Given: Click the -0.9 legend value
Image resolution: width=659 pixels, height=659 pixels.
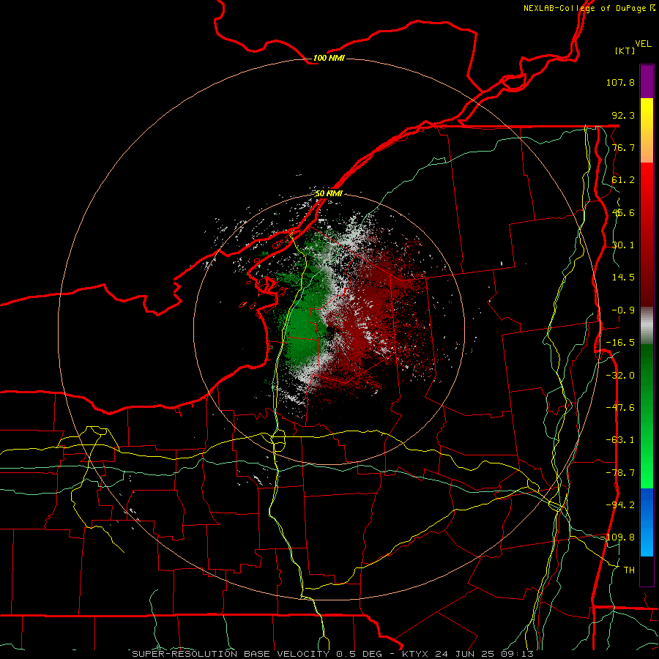Looking at the screenshot, I should click(623, 310).
